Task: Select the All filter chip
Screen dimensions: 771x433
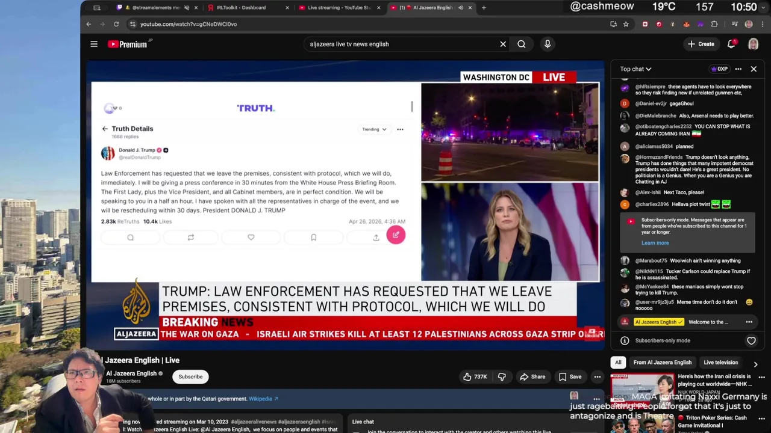Action: [618, 362]
